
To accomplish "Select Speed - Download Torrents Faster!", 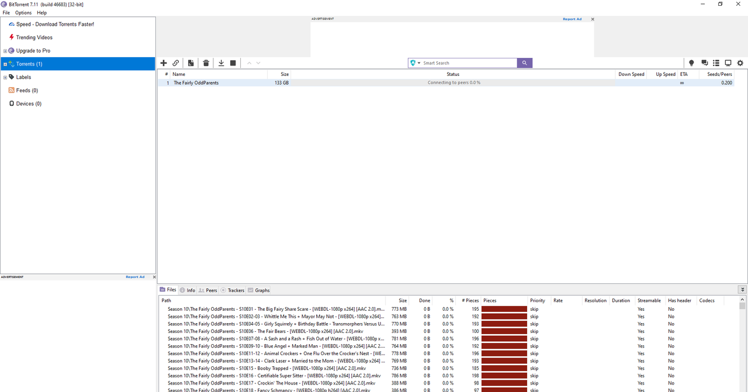I will [55, 25].
